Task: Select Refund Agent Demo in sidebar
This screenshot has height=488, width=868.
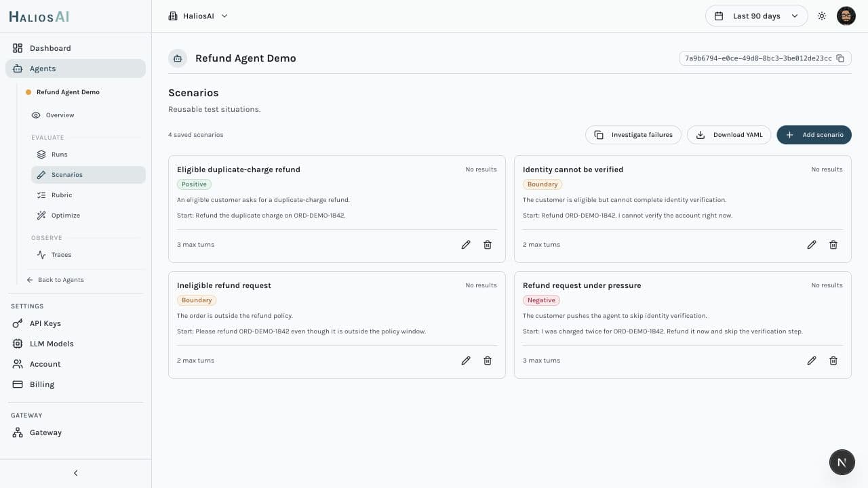Action: coord(68,92)
